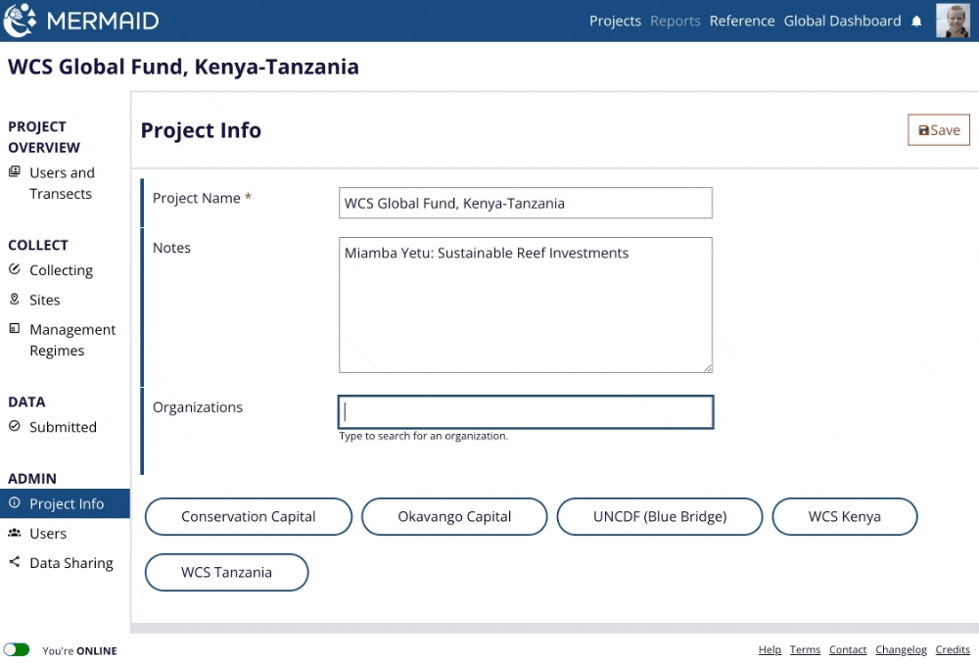Open the Projects menu
The height and width of the screenshot is (663, 979).
[615, 22]
